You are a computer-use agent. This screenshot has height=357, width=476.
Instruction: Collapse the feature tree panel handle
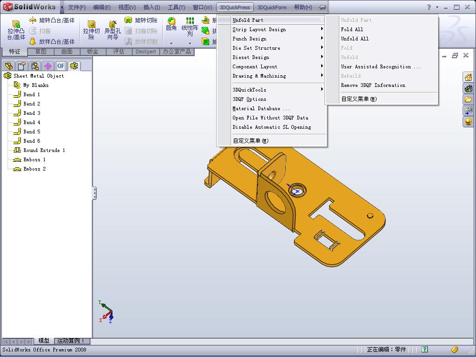pos(94,193)
